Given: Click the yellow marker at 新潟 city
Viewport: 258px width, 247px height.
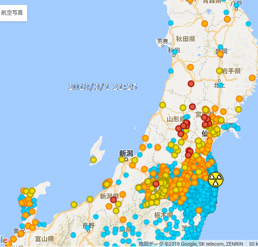Looking at the screenshot, I should tap(122, 159).
